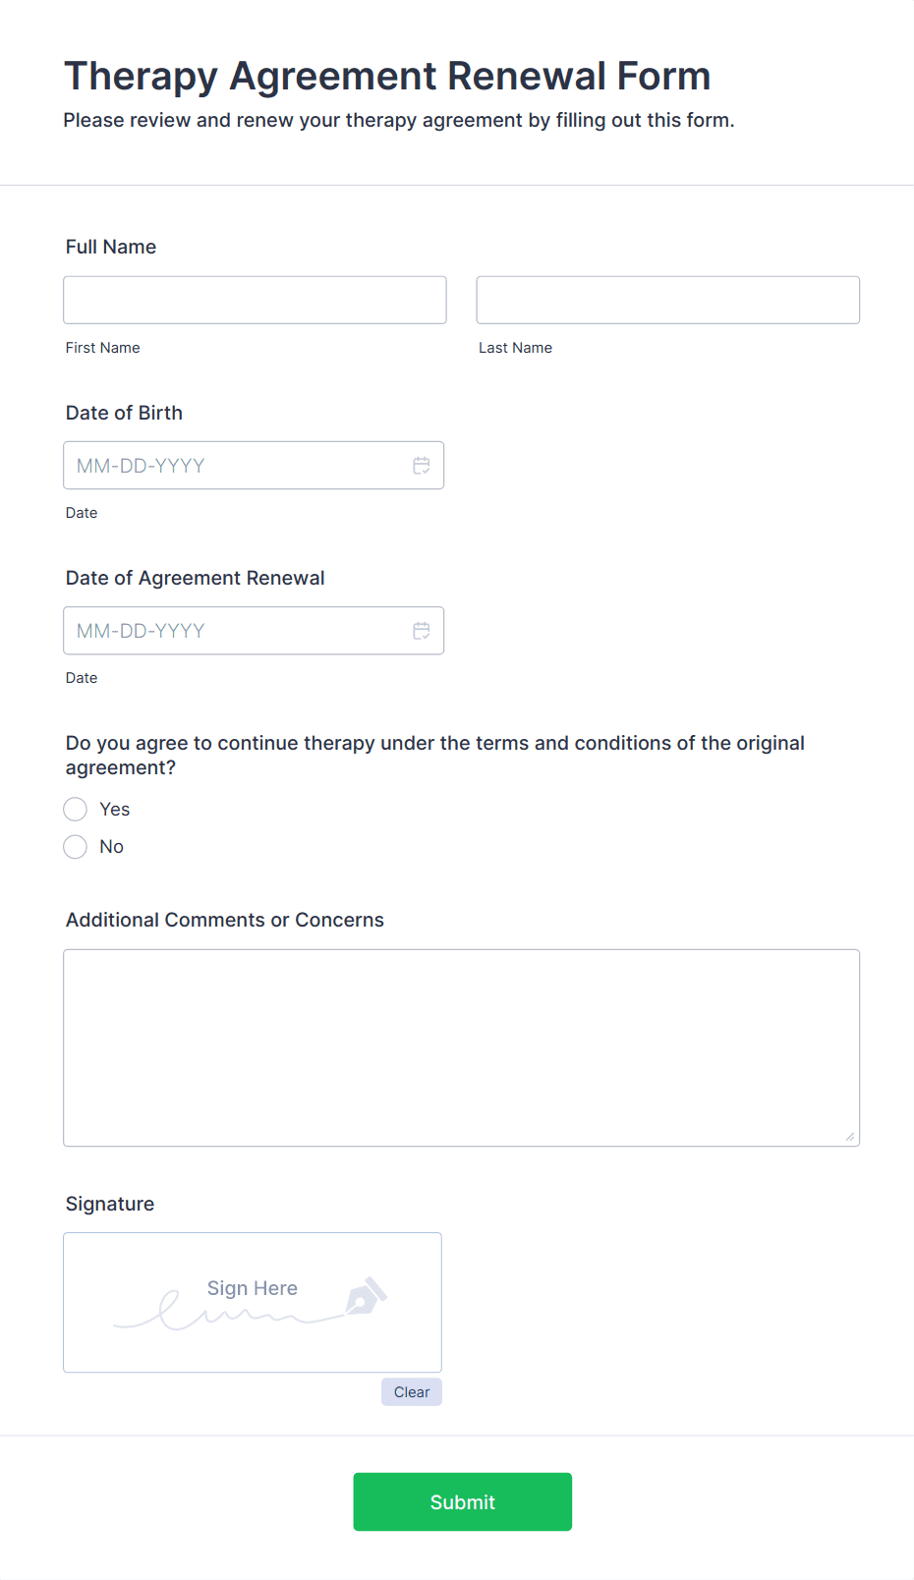Focus the First Name text box
This screenshot has width=914, height=1580.
coord(255,300)
